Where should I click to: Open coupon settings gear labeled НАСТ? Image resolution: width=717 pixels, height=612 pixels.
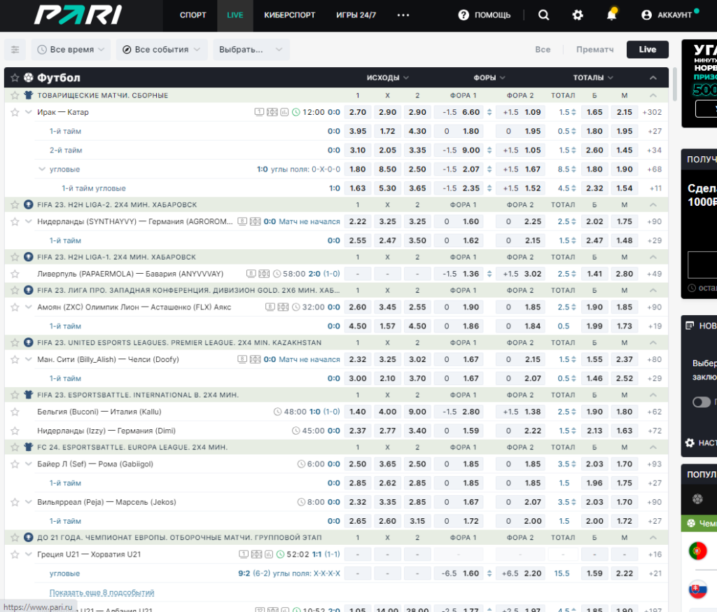click(x=690, y=443)
